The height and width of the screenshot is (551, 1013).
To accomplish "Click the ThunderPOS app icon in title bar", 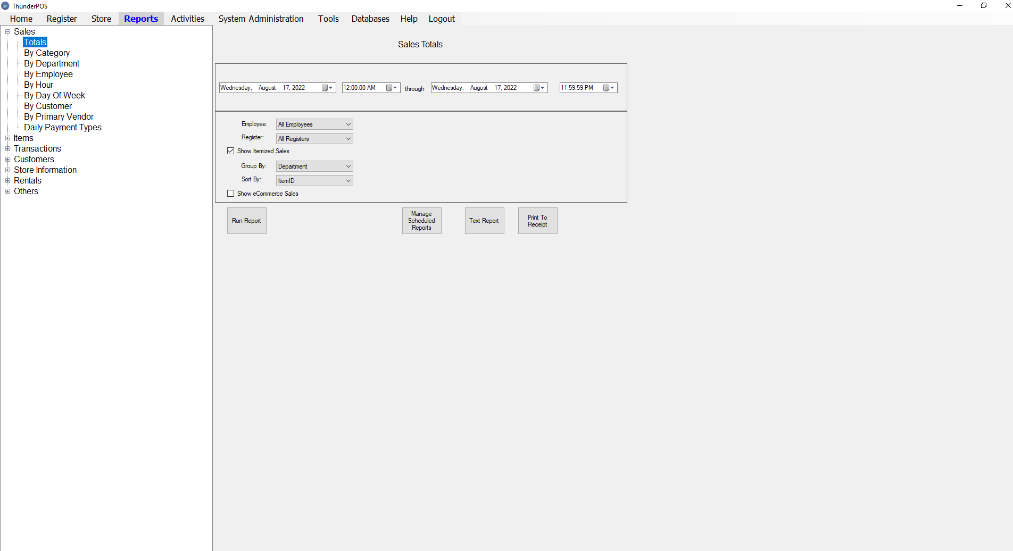I will pyautogui.click(x=5, y=6).
